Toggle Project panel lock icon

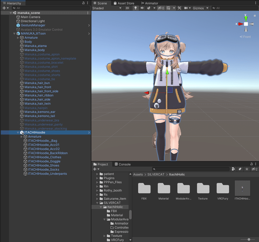point(252,164)
